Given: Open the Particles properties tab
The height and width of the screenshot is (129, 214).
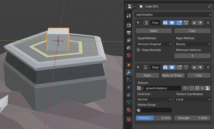Looking at the screenshot, I should click(129, 80).
